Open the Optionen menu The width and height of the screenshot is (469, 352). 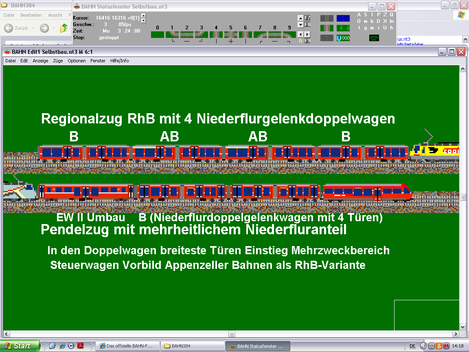(x=77, y=61)
